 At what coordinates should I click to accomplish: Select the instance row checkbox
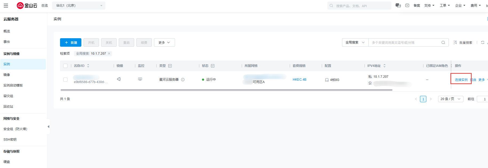65,80
